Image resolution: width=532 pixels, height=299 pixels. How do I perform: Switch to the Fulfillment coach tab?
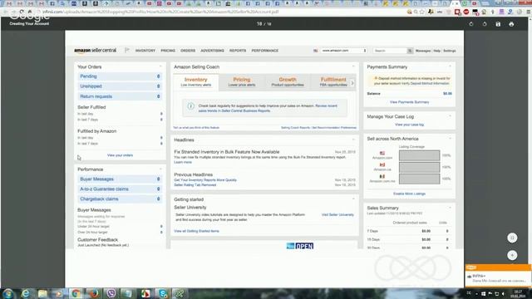point(333,81)
